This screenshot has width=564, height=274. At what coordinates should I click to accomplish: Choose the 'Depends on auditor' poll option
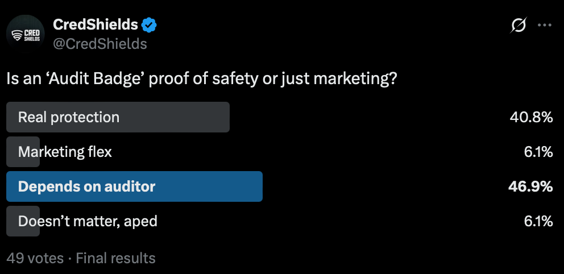[86, 186]
